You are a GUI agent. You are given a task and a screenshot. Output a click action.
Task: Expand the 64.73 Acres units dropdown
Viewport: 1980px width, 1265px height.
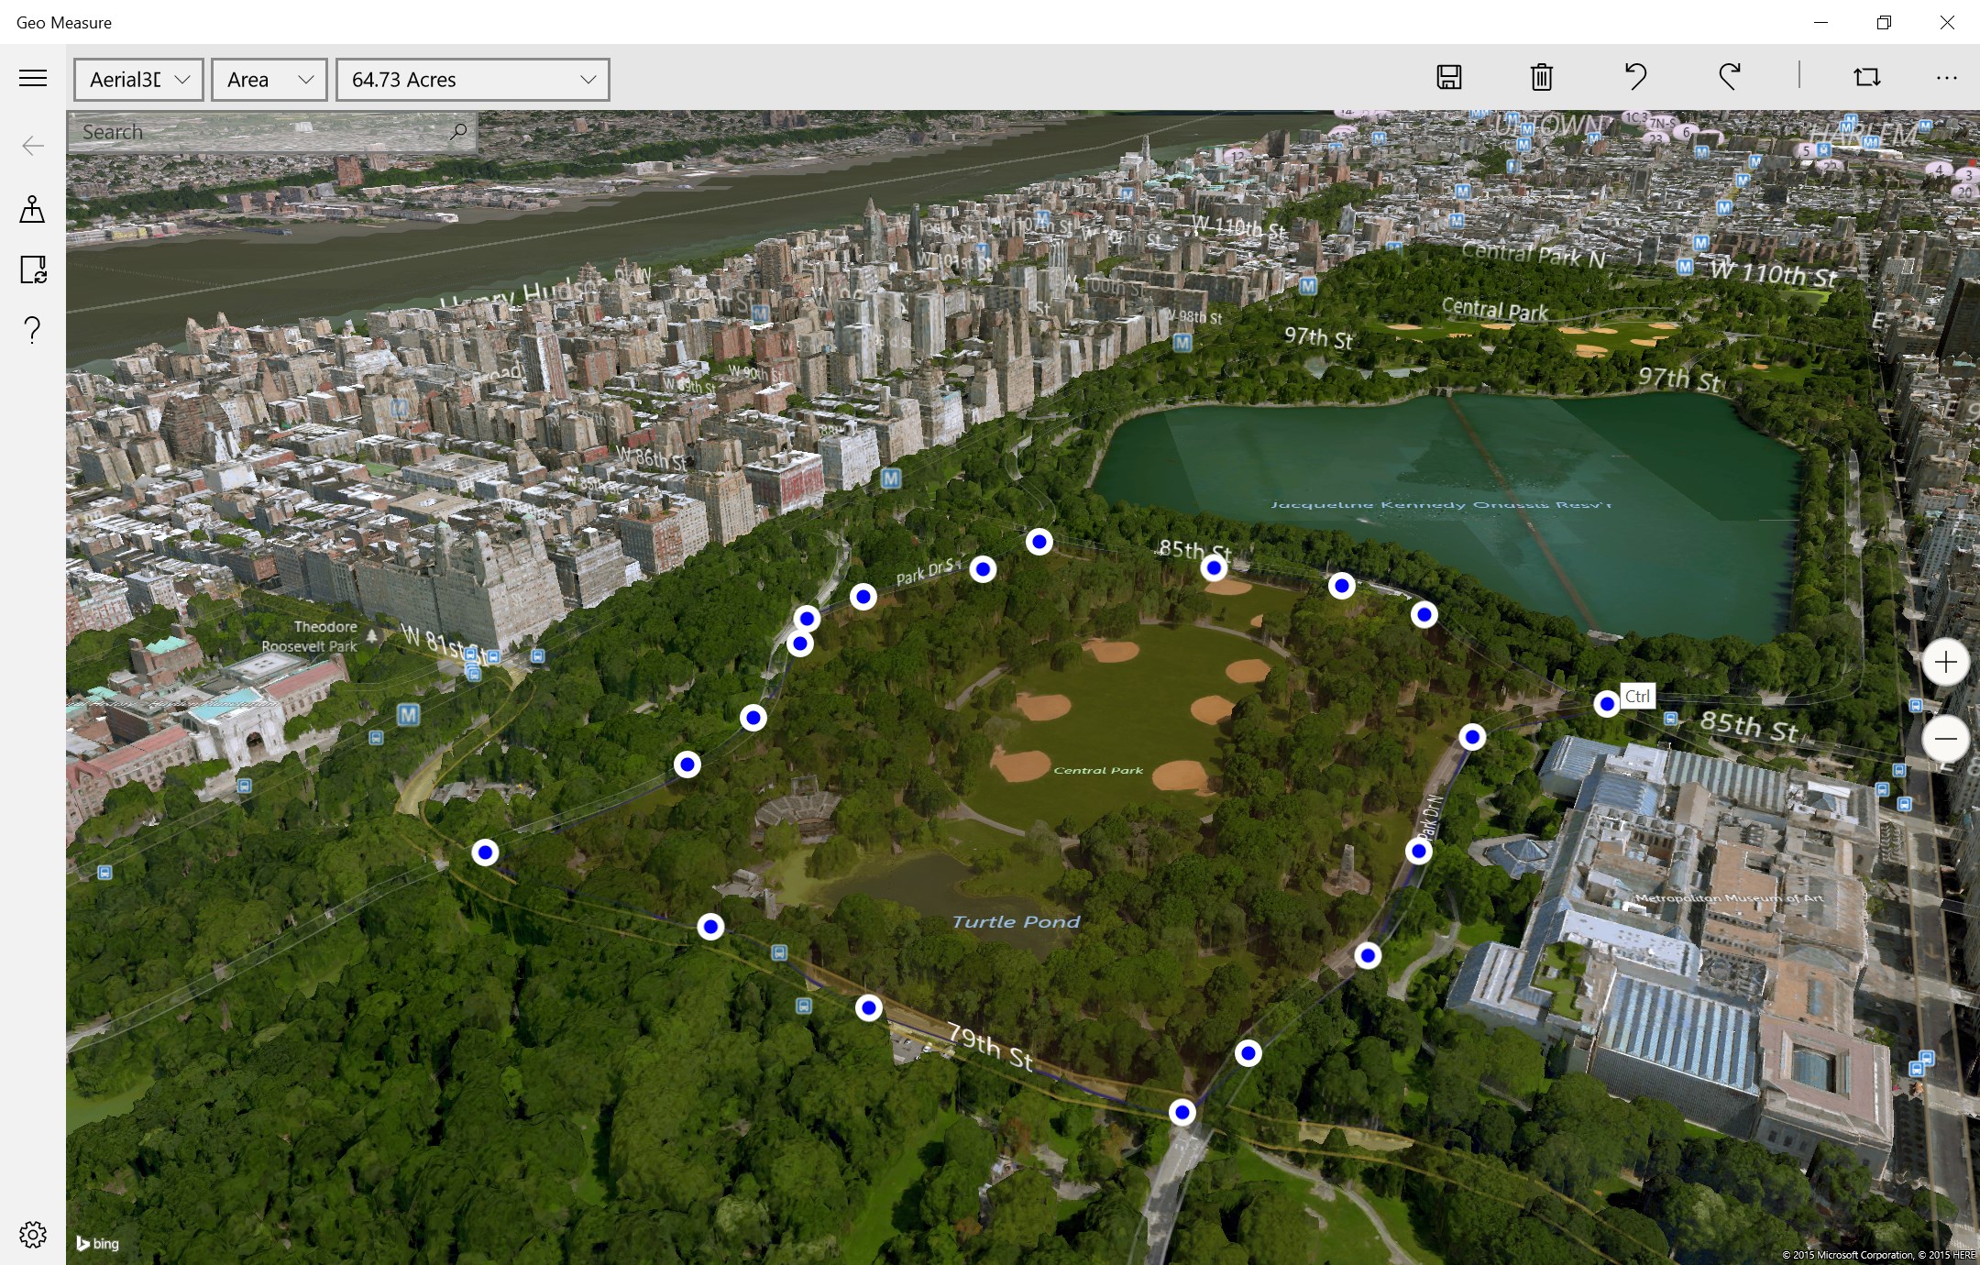(472, 80)
